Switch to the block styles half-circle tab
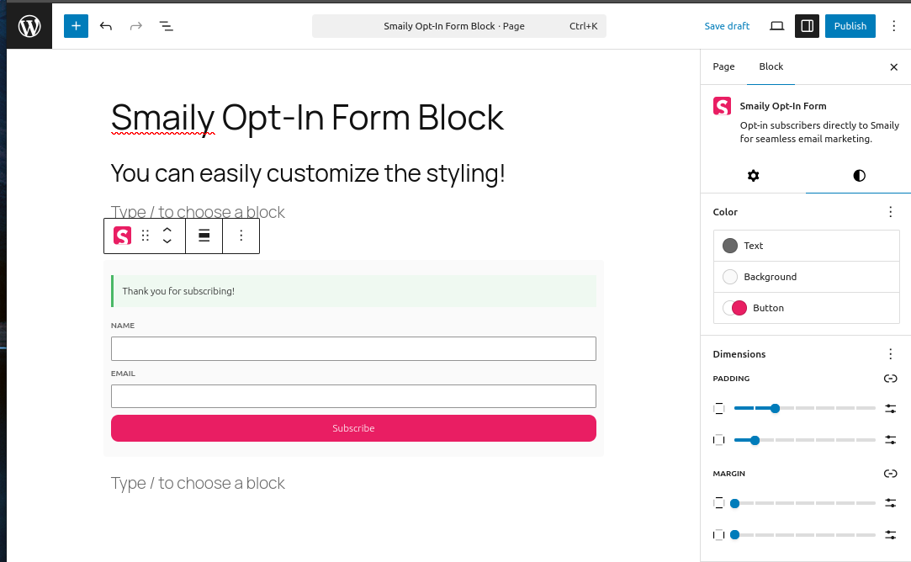The image size is (911, 562). point(859,176)
